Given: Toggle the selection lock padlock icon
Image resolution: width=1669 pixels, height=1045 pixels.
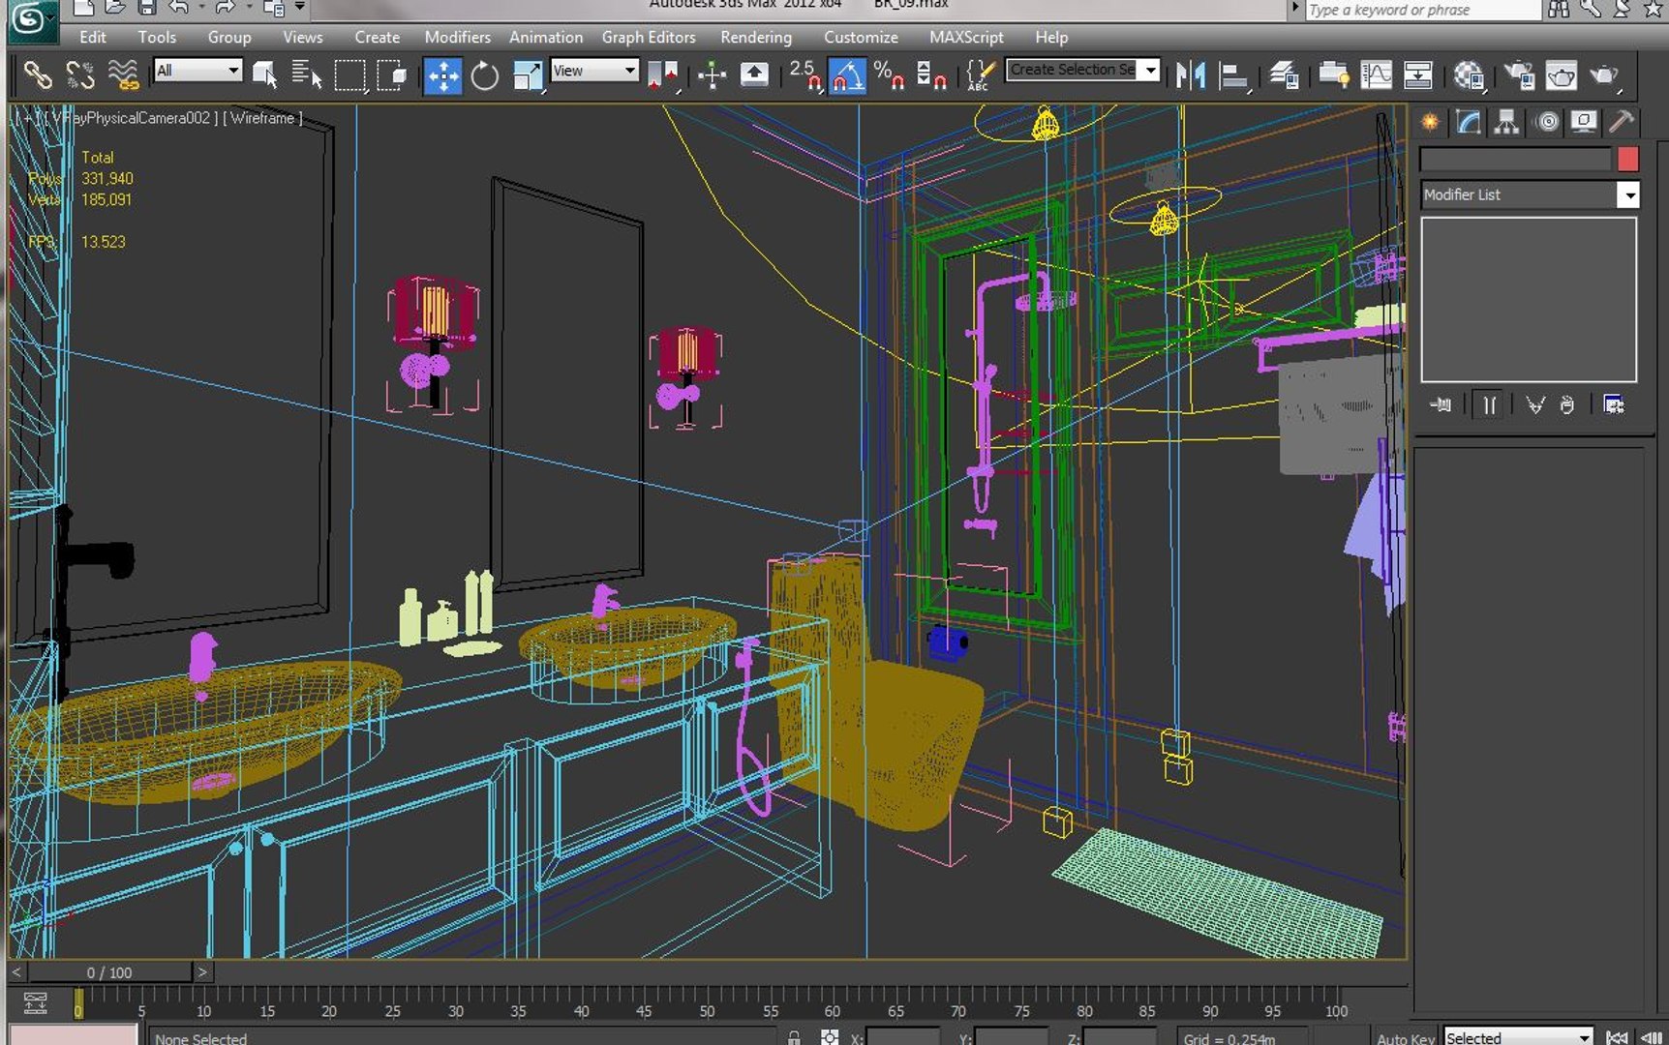Looking at the screenshot, I should pyautogui.click(x=794, y=1037).
